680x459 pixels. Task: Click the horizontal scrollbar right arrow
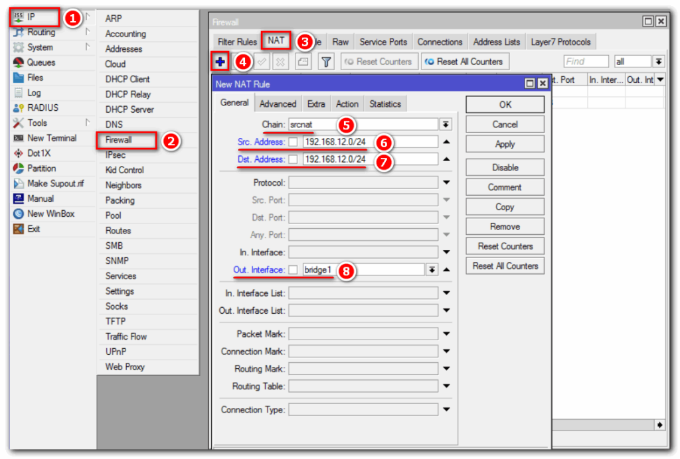[660, 425]
